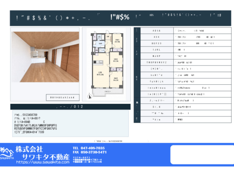Select the "T R O P U V W X Y Z" label

(156, 62)
